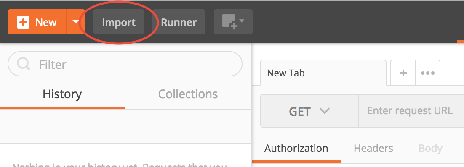The width and height of the screenshot is (464, 167).
Task: Focus the Filter search field
Action: (125, 64)
